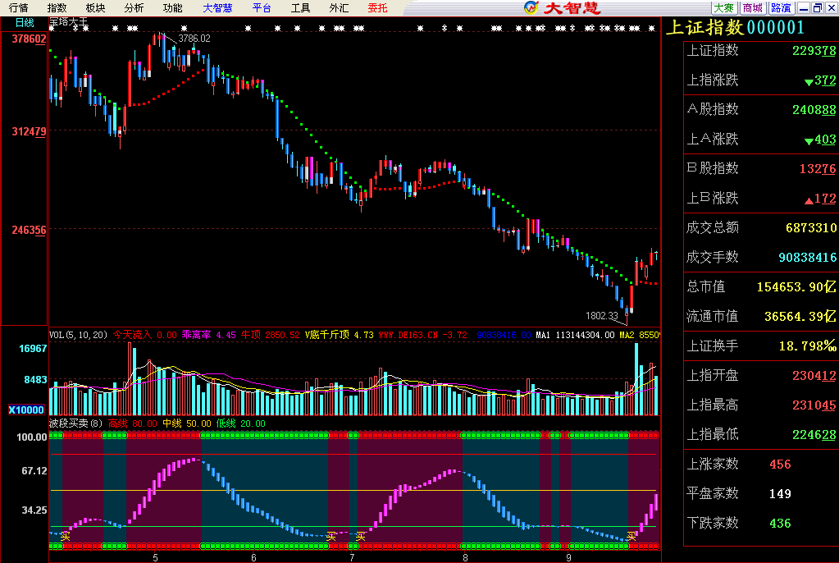This screenshot has height=563, width=839.
Task: Open the 工具 menu
Action: (x=300, y=7)
